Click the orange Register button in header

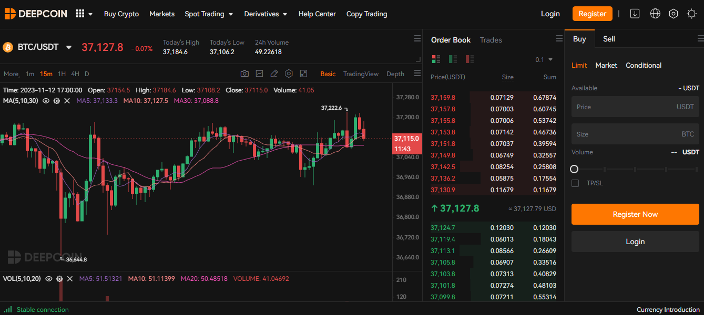593,14
